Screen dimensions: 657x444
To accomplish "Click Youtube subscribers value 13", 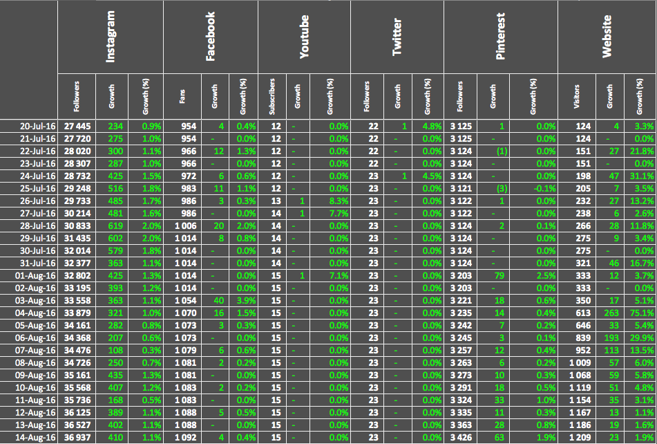I will pyautogui.click(x=272, y=201).
